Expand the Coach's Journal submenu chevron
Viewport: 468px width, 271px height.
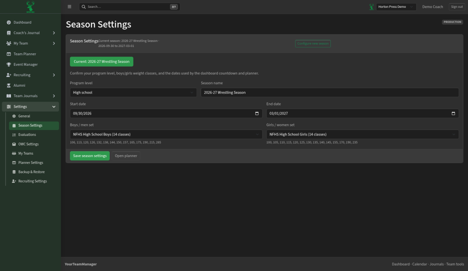tap(54, 33)
